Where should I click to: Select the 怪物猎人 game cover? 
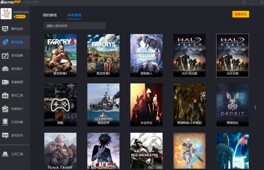click(146, 56)
